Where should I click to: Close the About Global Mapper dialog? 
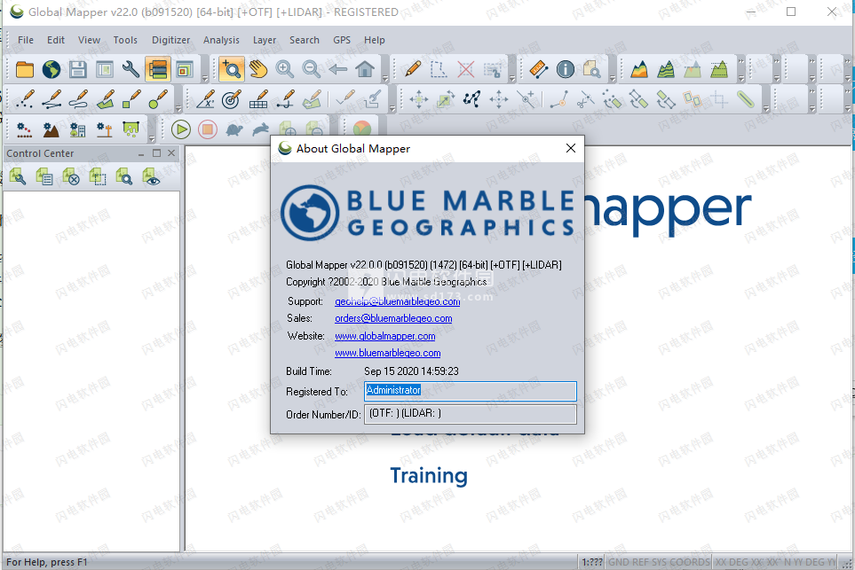click(x=571, y=148)
